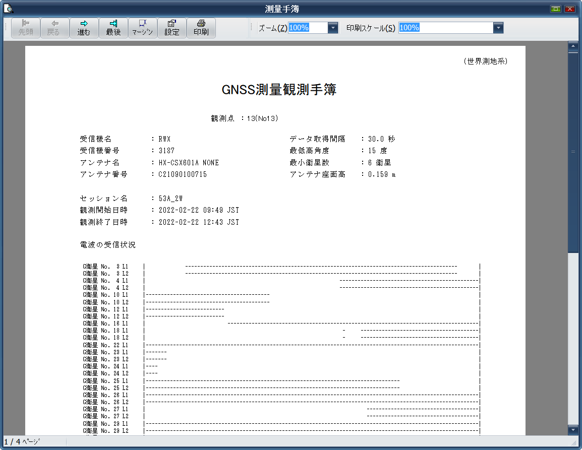Print the document with 印刷 button

[x=201, y=28]
